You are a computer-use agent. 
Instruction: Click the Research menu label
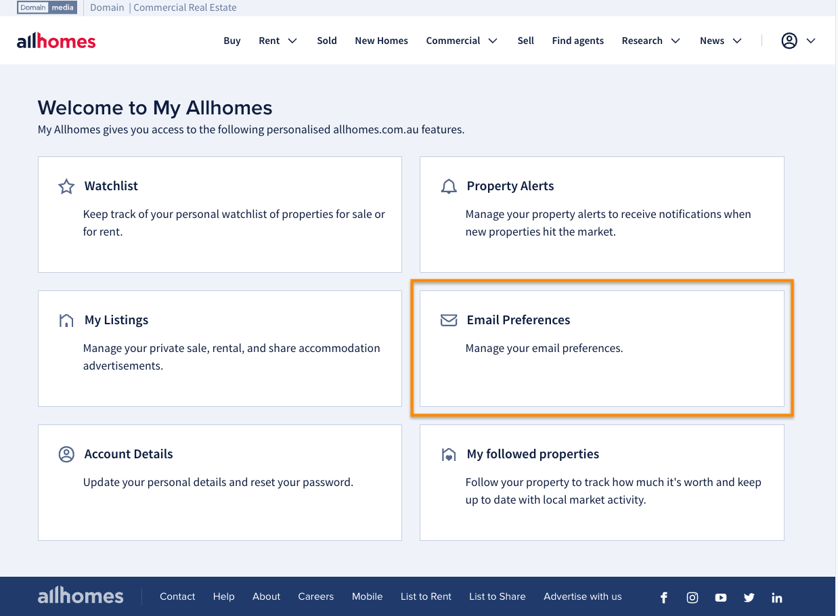pyautogui.click(x=642, y=41)
